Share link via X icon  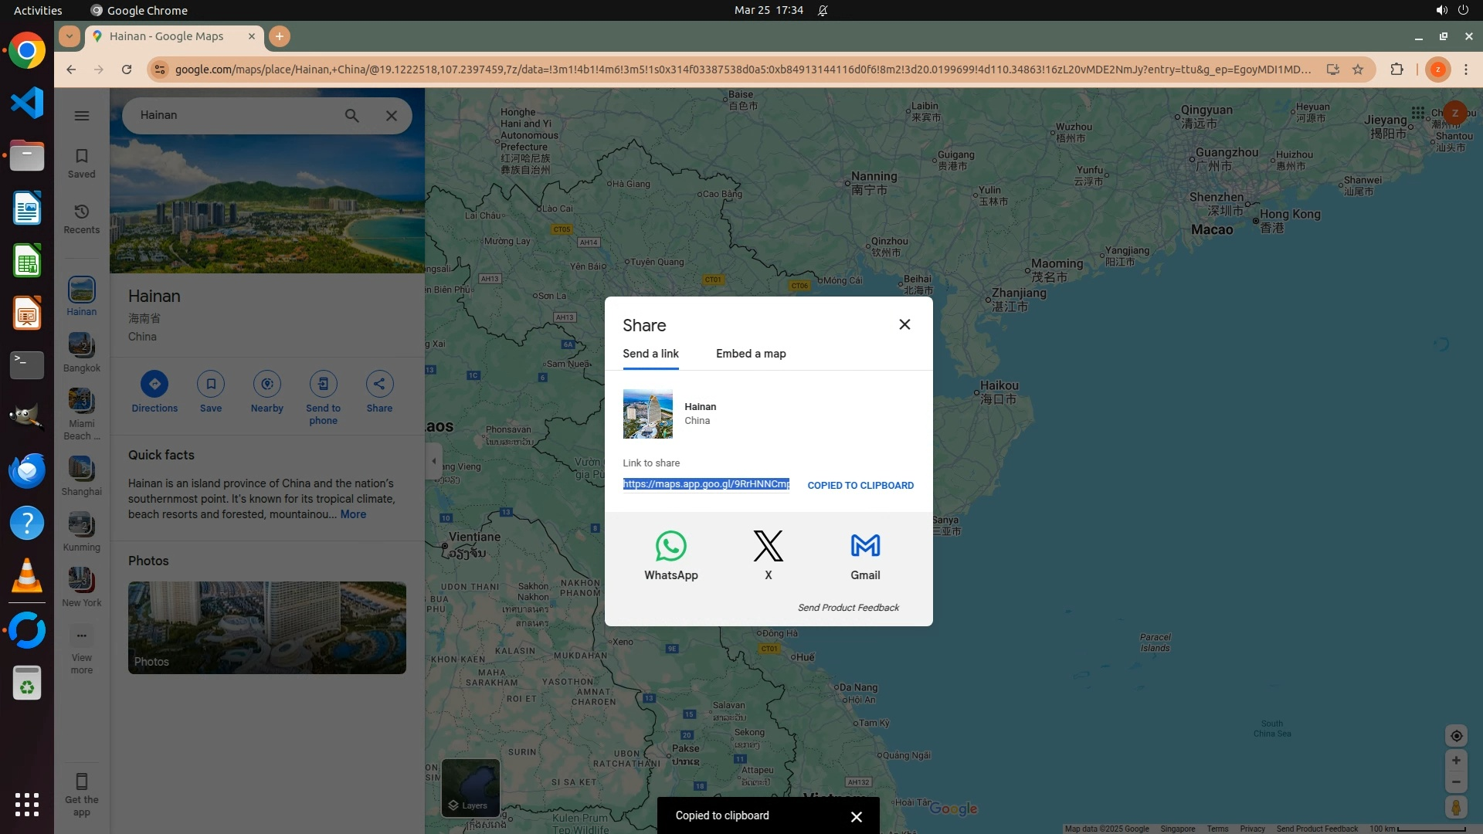coord(768,547)
